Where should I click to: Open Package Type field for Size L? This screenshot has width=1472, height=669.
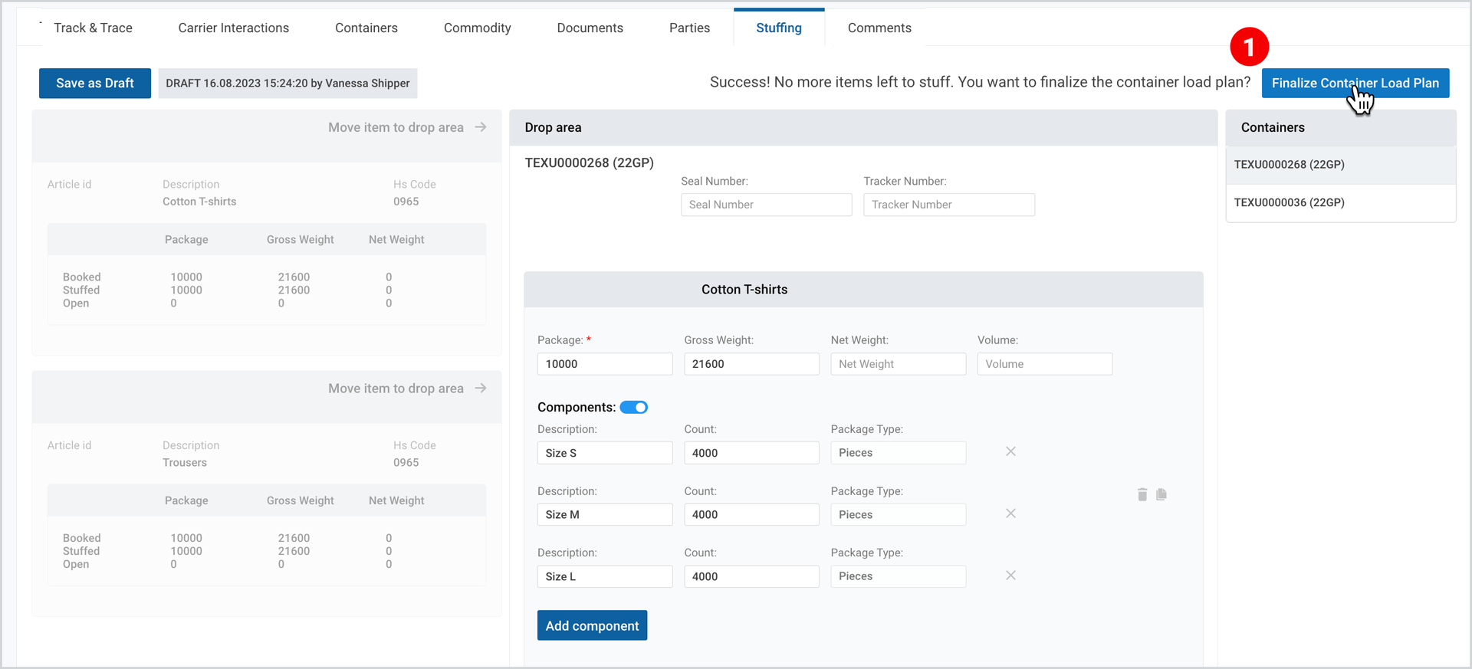click(899, 576)
